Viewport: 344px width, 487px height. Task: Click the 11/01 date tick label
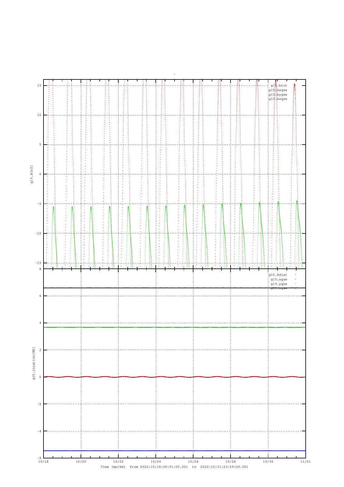click(306, 461)
